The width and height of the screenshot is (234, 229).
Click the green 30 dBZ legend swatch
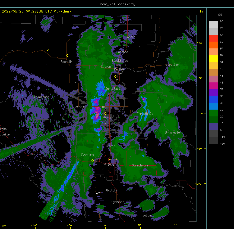(213, 113)
